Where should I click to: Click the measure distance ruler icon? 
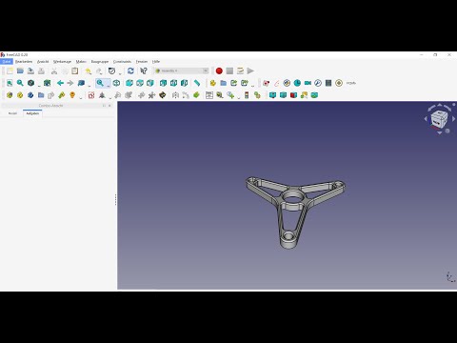(x=197, y=83)
